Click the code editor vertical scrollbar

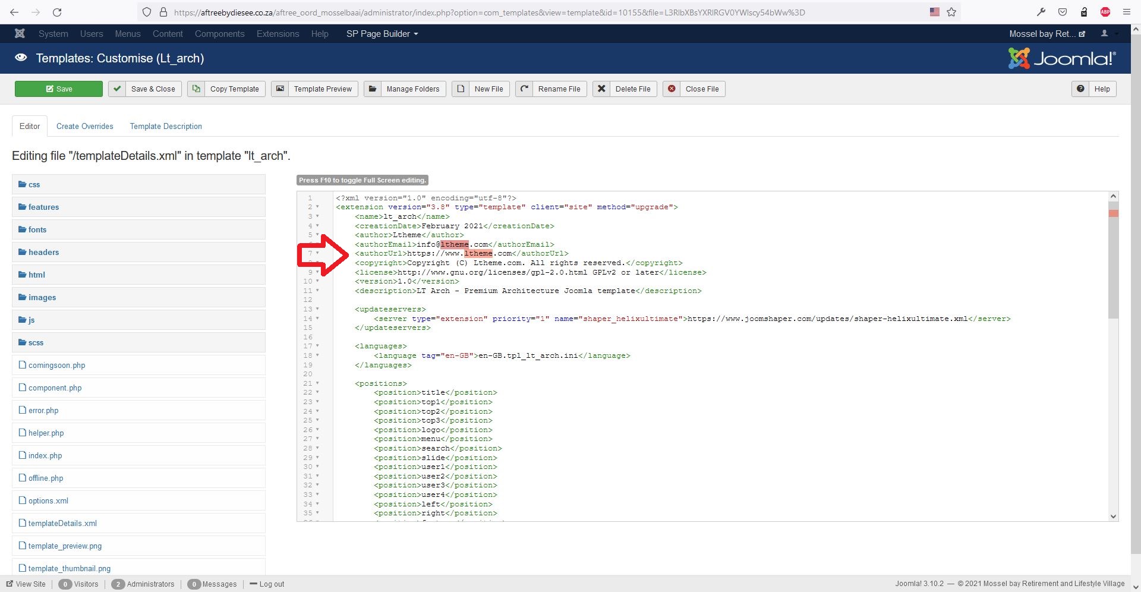pos(1113,267)
